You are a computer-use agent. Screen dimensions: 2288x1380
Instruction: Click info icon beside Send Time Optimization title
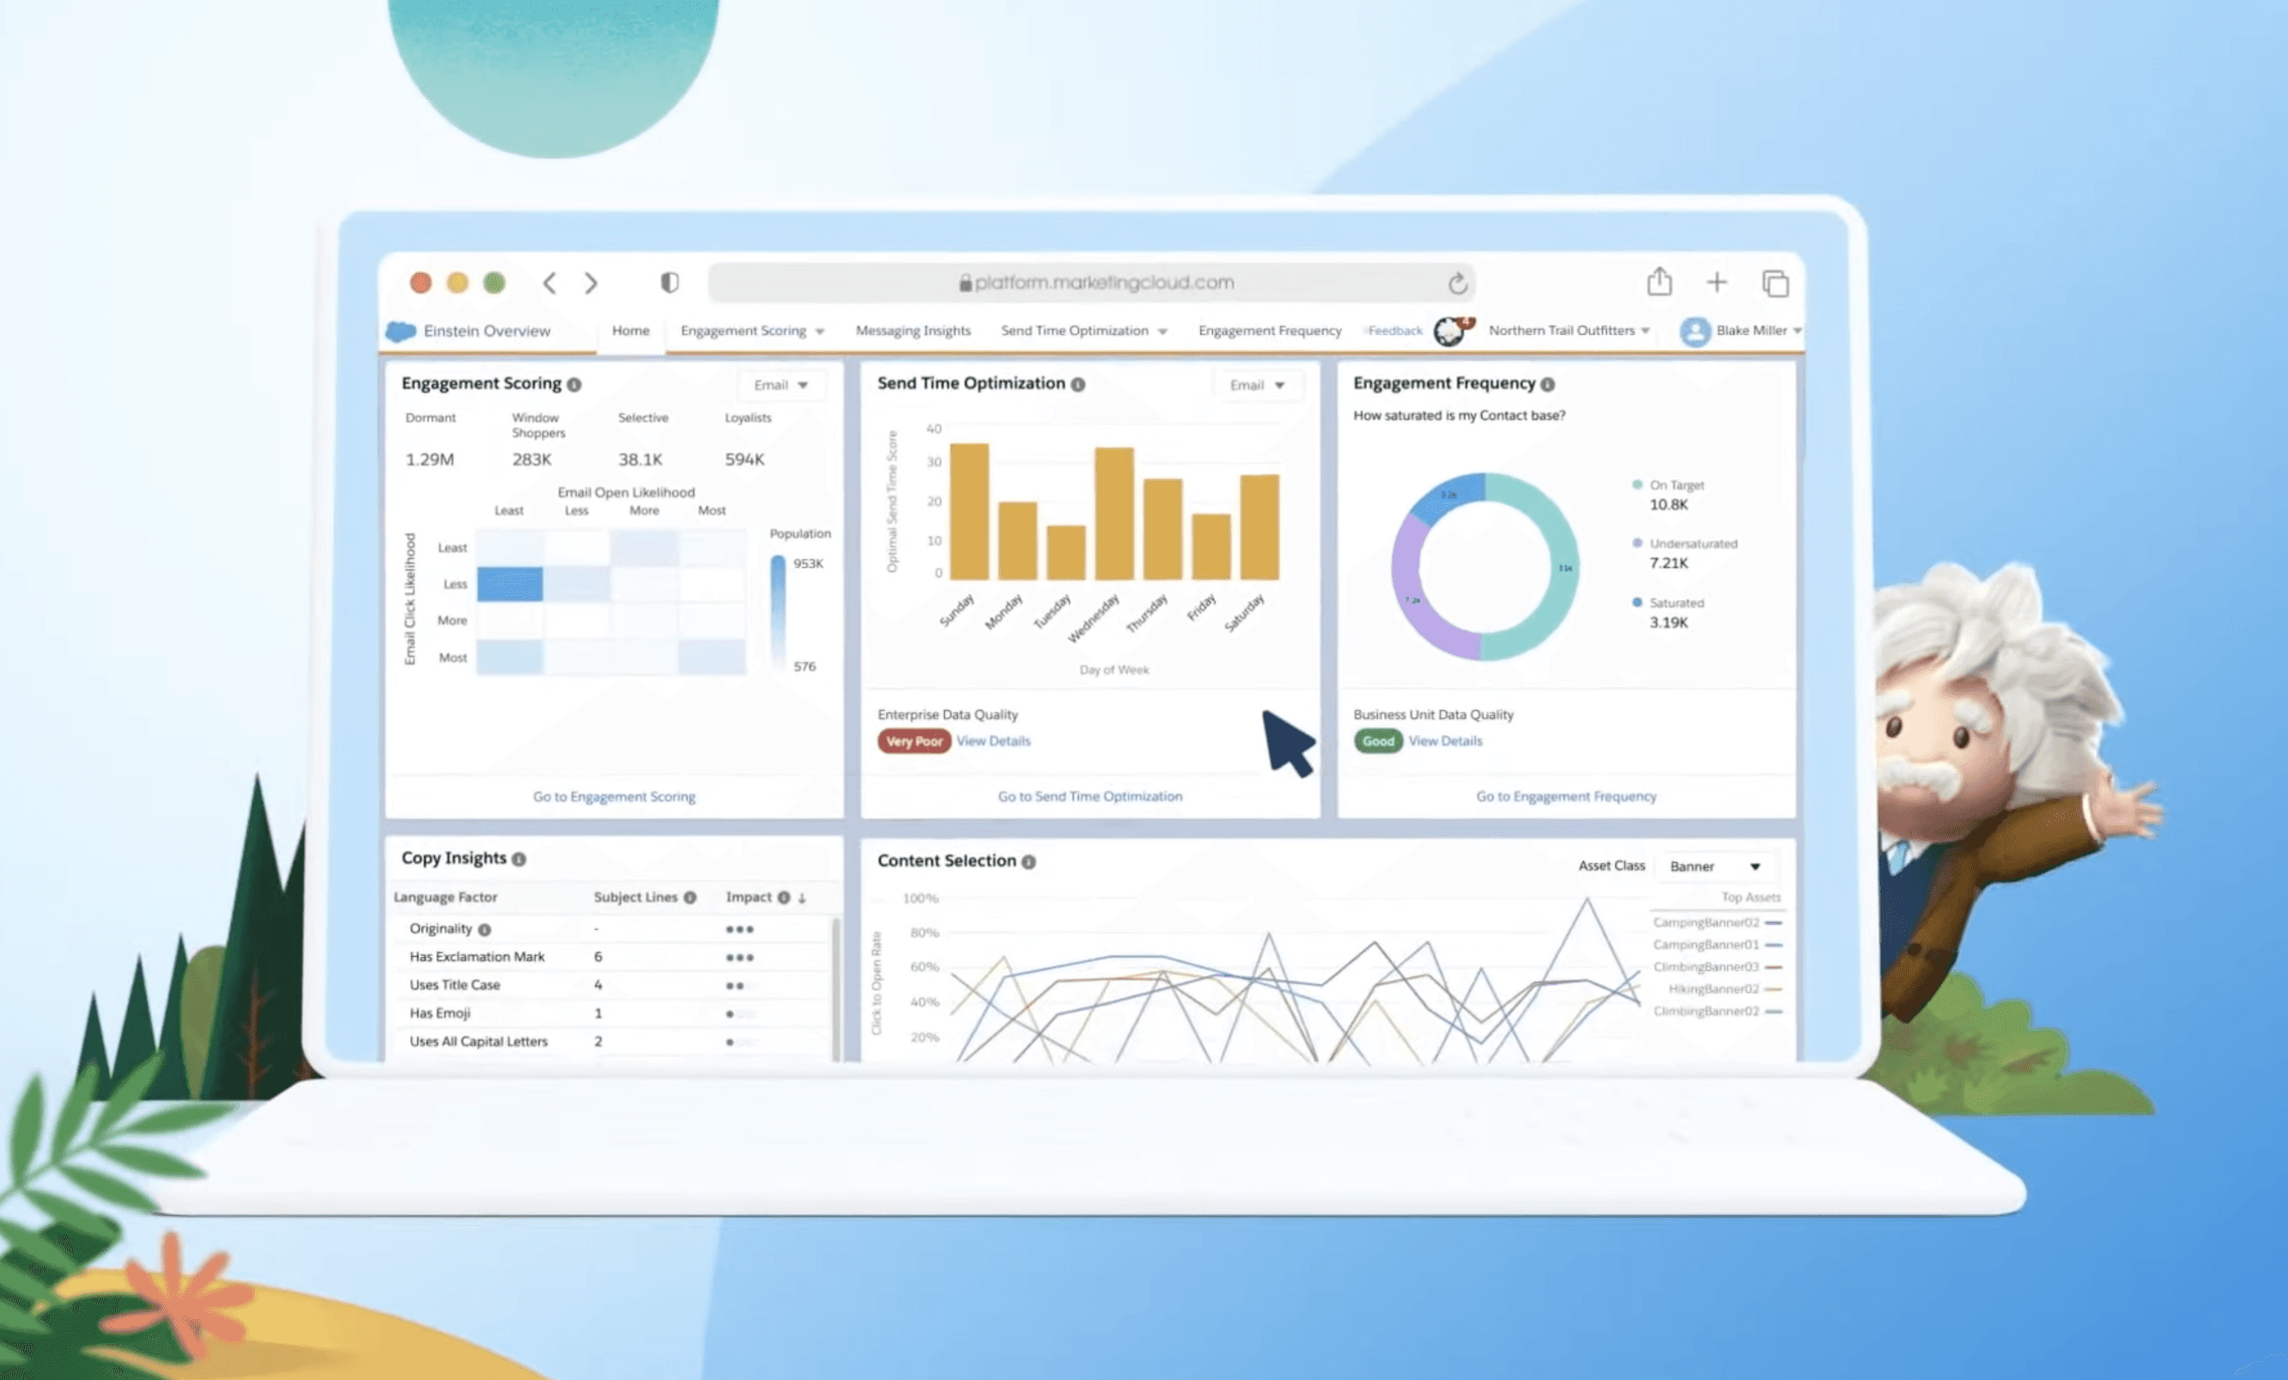1077,385
